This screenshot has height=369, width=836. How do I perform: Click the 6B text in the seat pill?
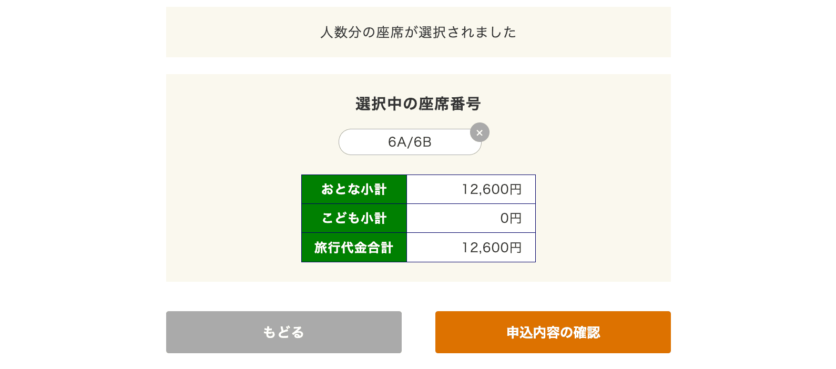point(423,142)
